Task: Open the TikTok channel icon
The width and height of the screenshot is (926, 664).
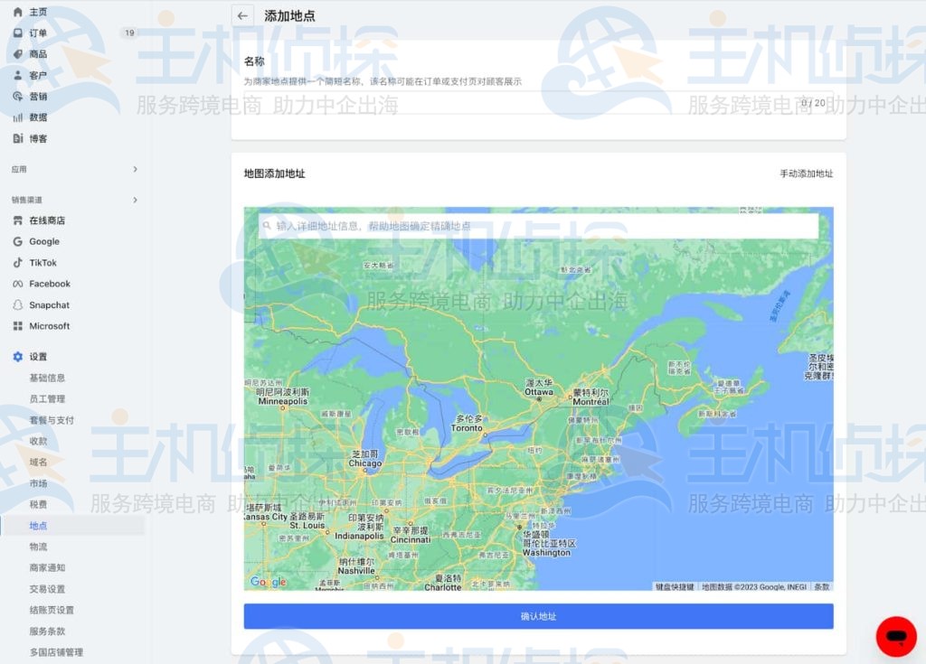Action: tap(20, 262)
